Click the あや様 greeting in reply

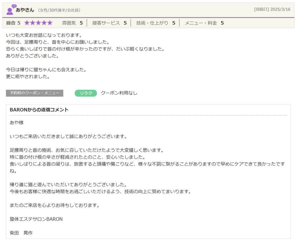click(x=17, y=123)
